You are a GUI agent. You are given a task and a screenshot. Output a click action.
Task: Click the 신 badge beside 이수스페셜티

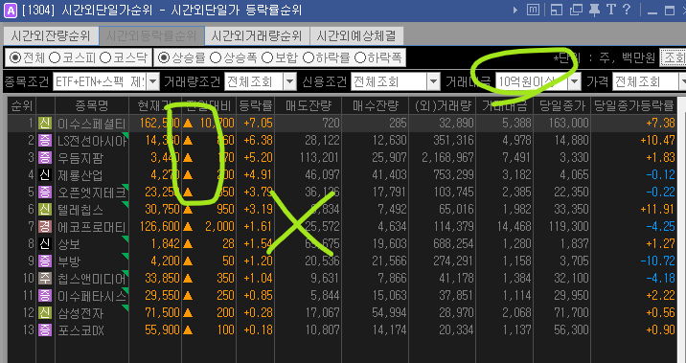[45, 123]
